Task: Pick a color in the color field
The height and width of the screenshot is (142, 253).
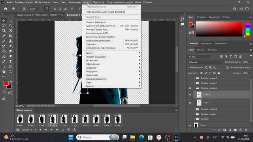Action: click(x=219, y=29)
